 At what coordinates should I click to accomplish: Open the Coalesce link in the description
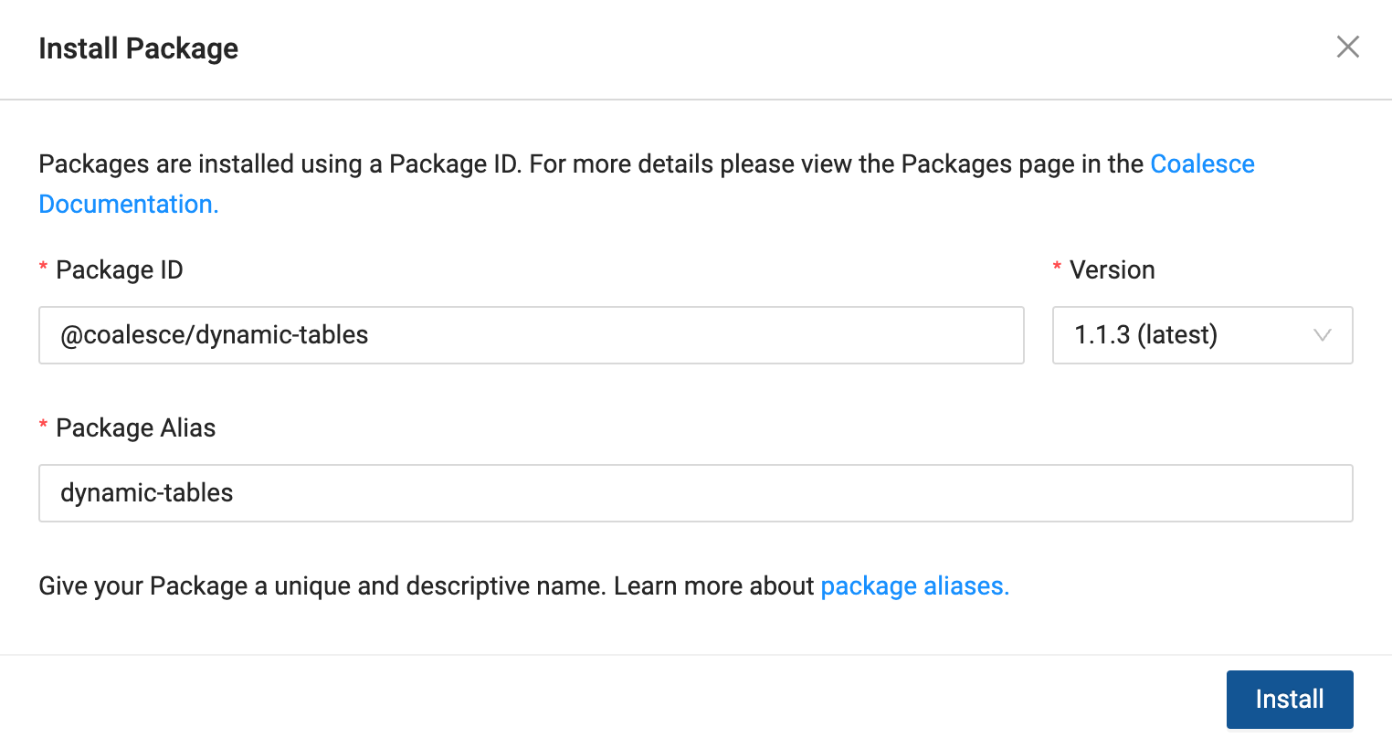coord(1202,164)
